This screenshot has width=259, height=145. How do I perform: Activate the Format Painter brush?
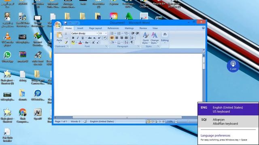coord(66,42)
